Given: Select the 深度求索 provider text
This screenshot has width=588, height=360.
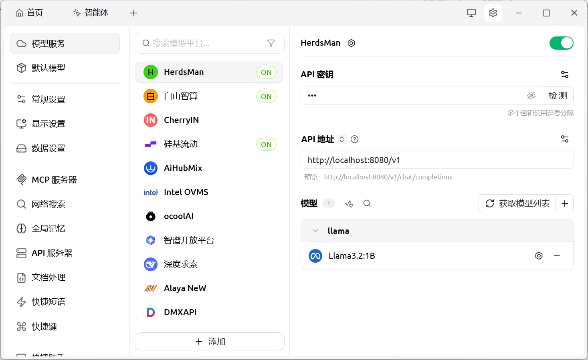Looking at the screenshot, I should pyautogui.click(x=181, y=264).
